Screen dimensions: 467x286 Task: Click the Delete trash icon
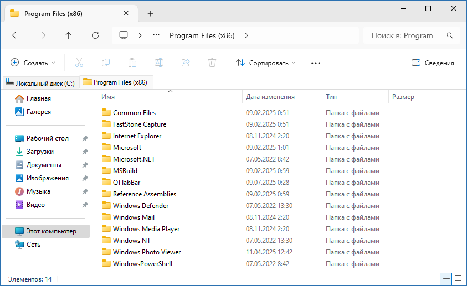click(x=212, y=63)
